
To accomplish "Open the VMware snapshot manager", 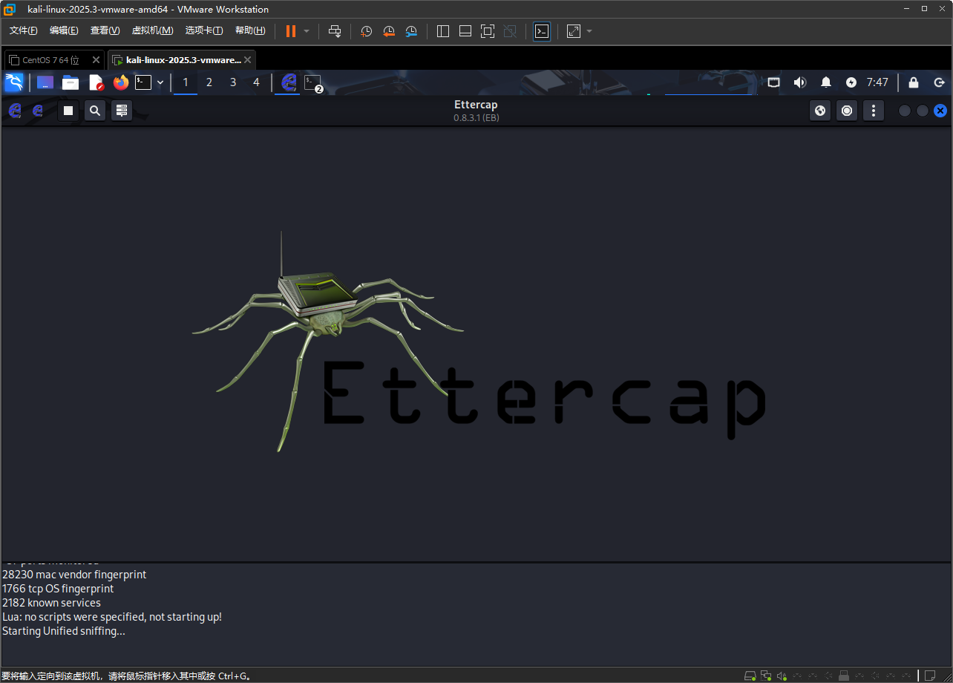I will click(411, 30).
